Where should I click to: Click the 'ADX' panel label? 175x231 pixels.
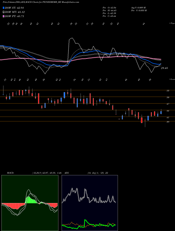66,173
